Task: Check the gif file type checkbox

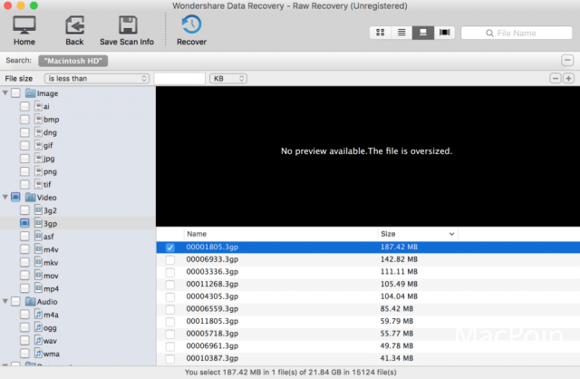Action: (24, 145)
